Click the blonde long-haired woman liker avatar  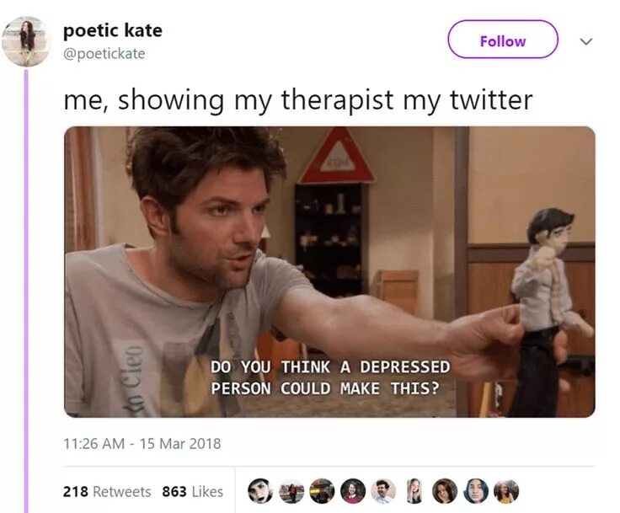point(414,491)
